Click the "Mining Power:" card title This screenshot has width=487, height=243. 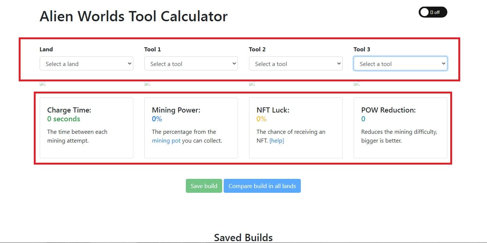[x=176, y=110]
